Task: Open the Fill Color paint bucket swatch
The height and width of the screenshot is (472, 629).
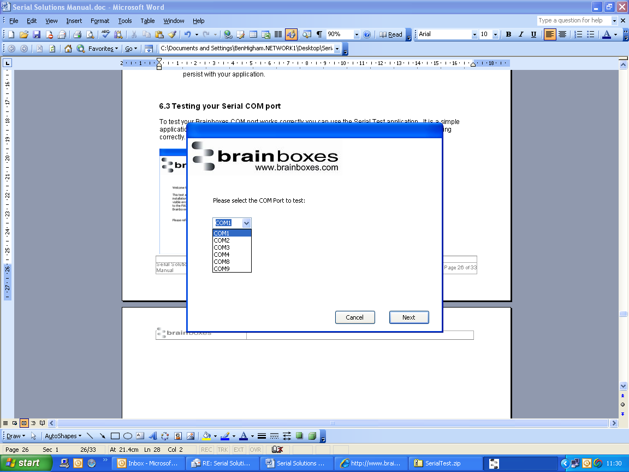Action: click(x=206, y=436)
